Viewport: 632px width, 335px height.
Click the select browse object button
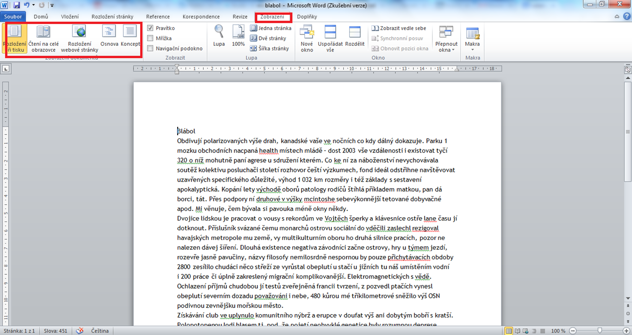click(628, 313)
